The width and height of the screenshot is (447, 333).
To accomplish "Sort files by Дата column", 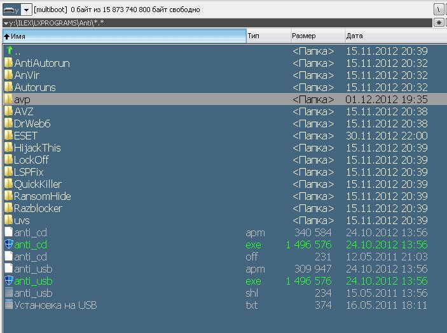I will (x=394, y=36).
